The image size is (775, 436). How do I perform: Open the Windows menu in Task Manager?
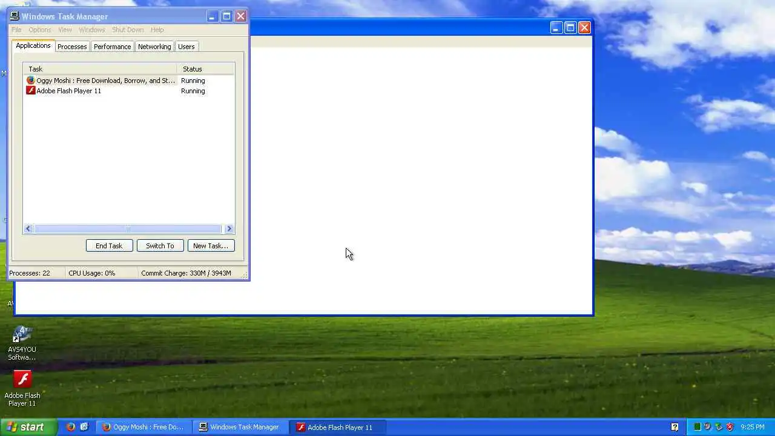click(92, 30)
